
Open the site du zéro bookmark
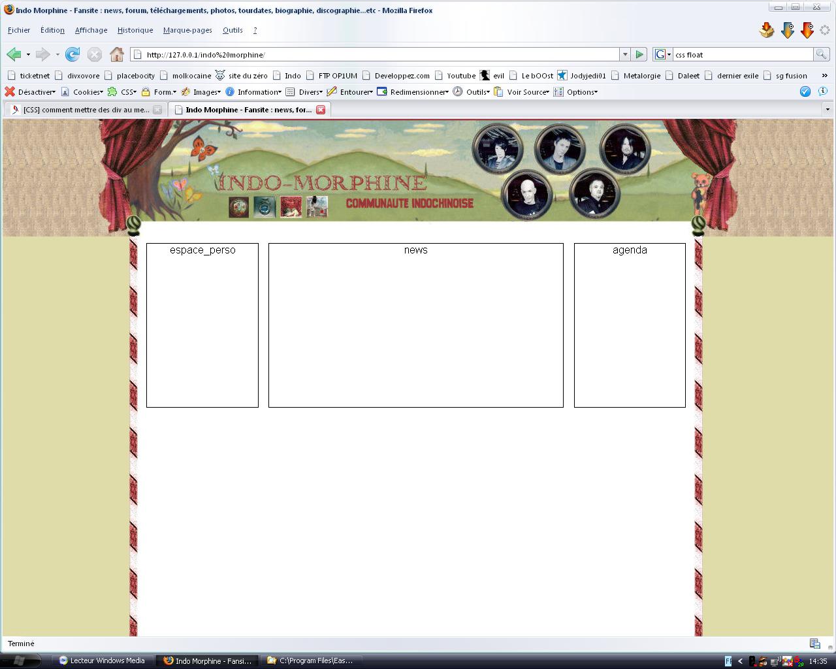[241, 75]
